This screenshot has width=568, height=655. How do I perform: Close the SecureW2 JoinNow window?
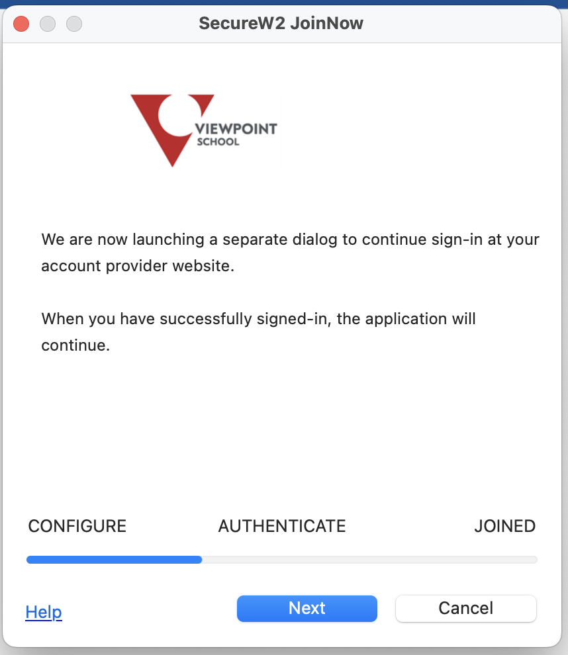pos(21,23)
